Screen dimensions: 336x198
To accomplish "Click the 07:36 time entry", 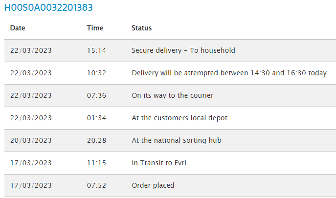I will [x=96, y=95].
